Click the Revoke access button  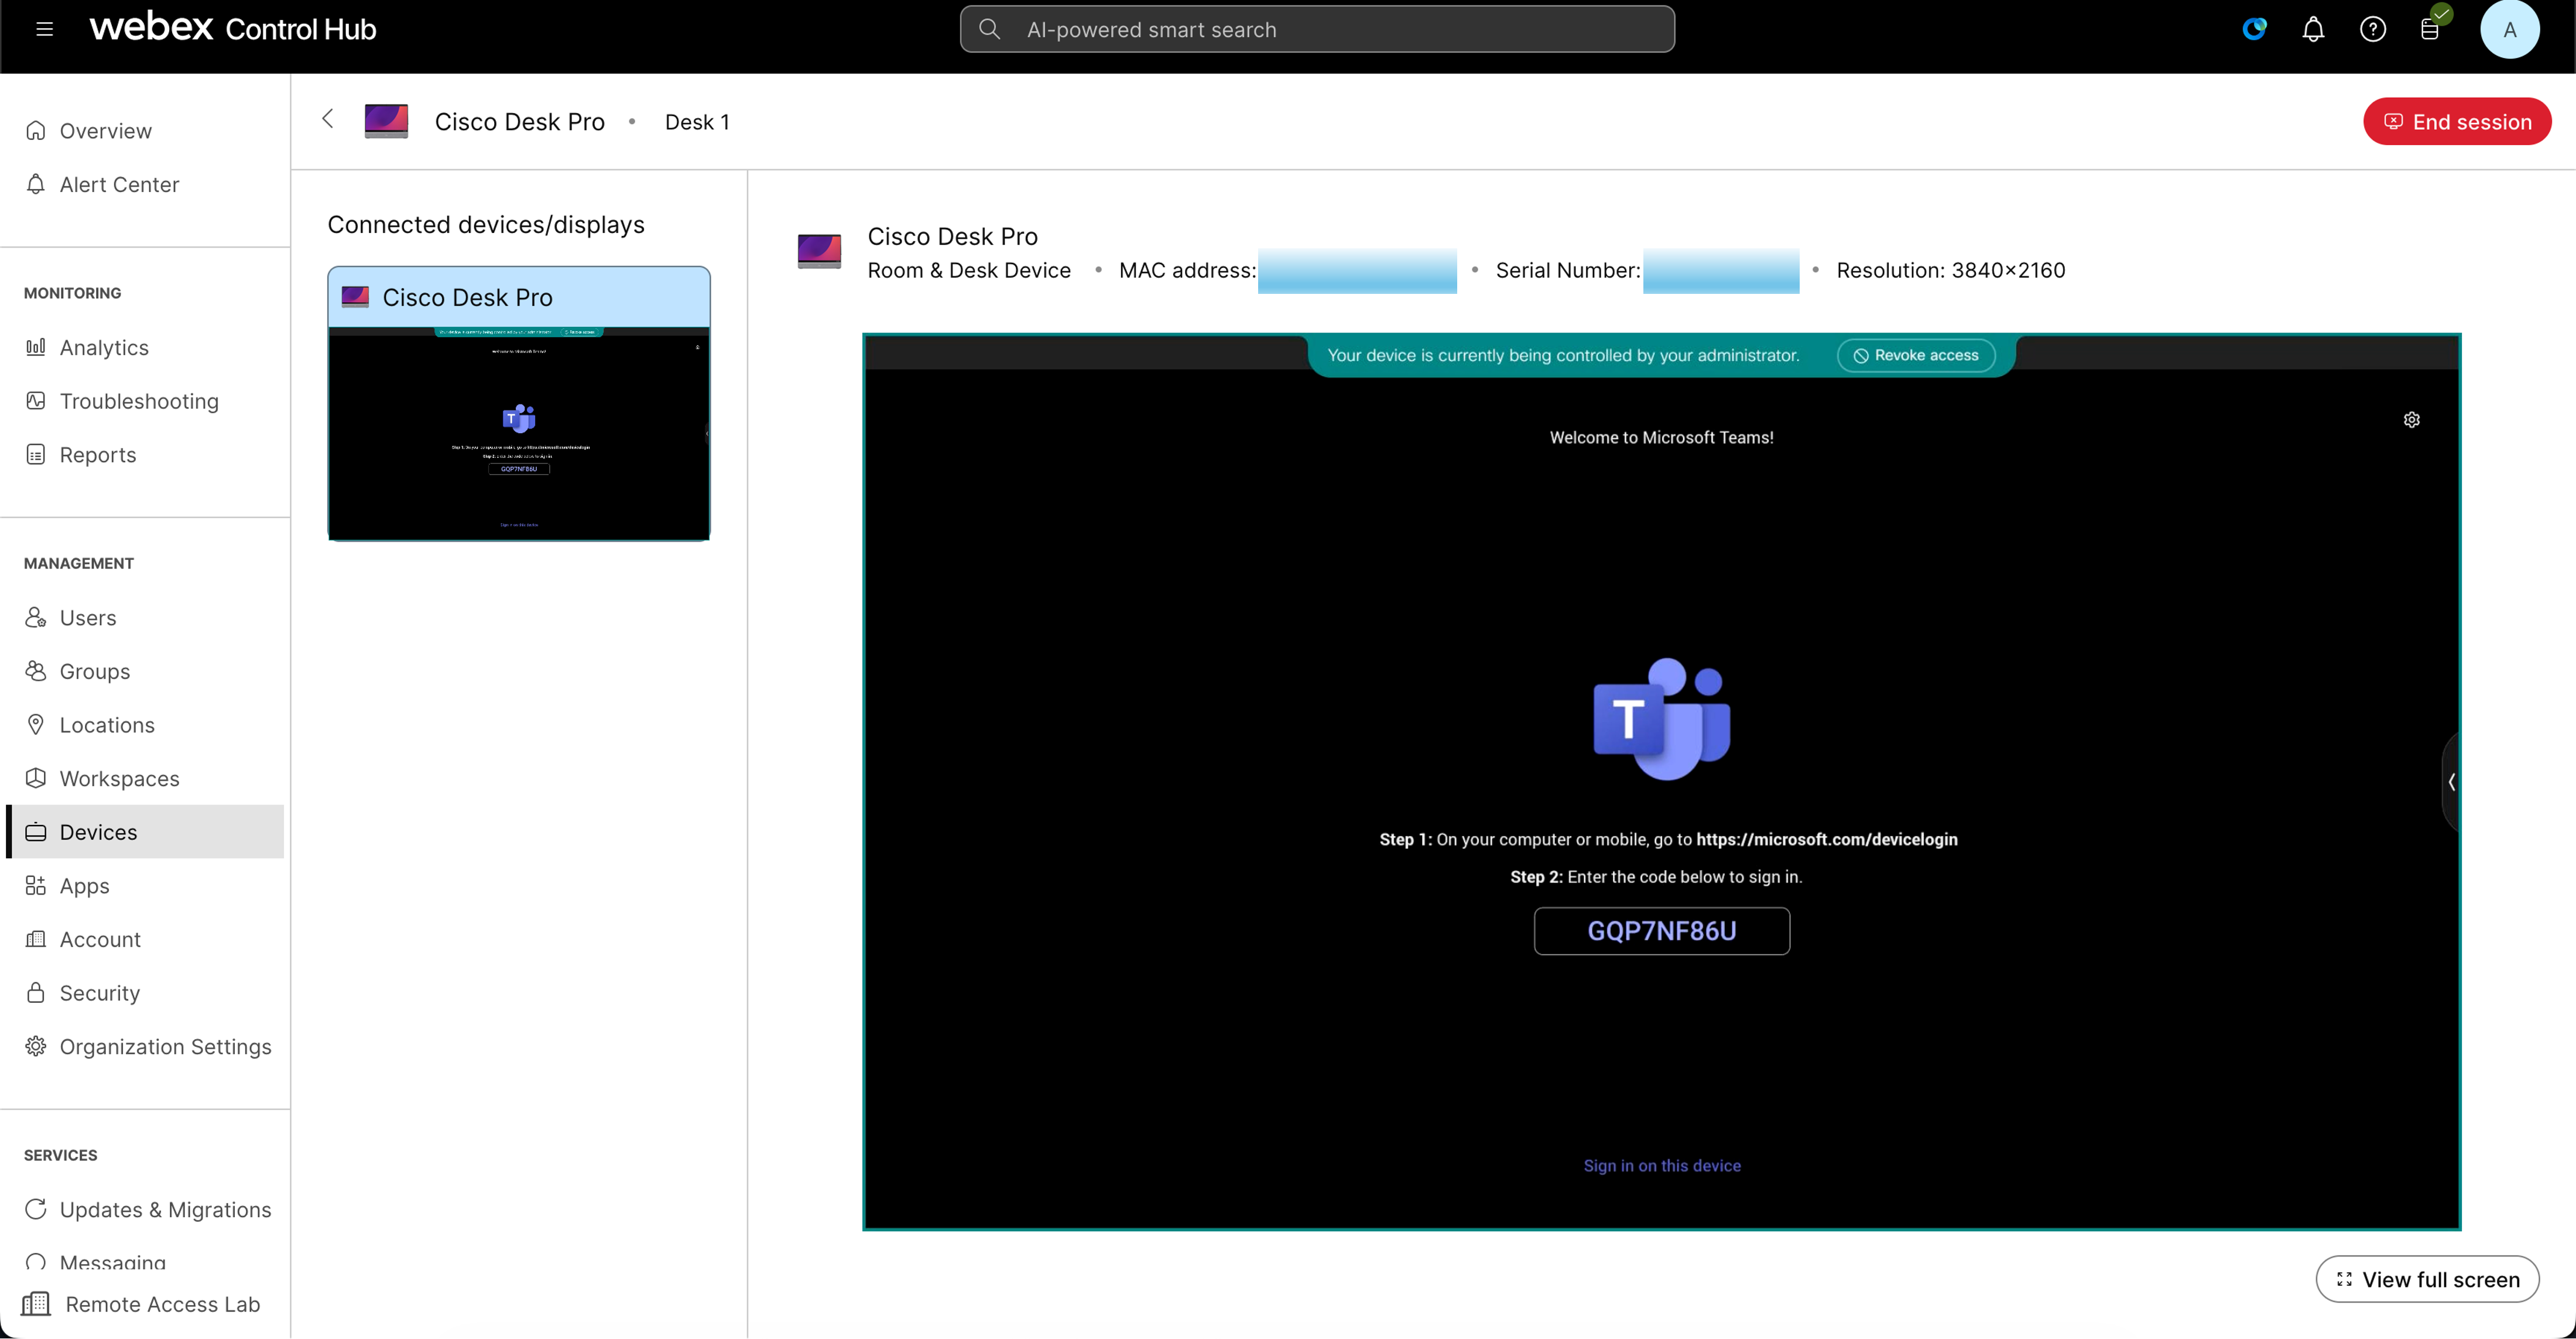(1915, 355)
